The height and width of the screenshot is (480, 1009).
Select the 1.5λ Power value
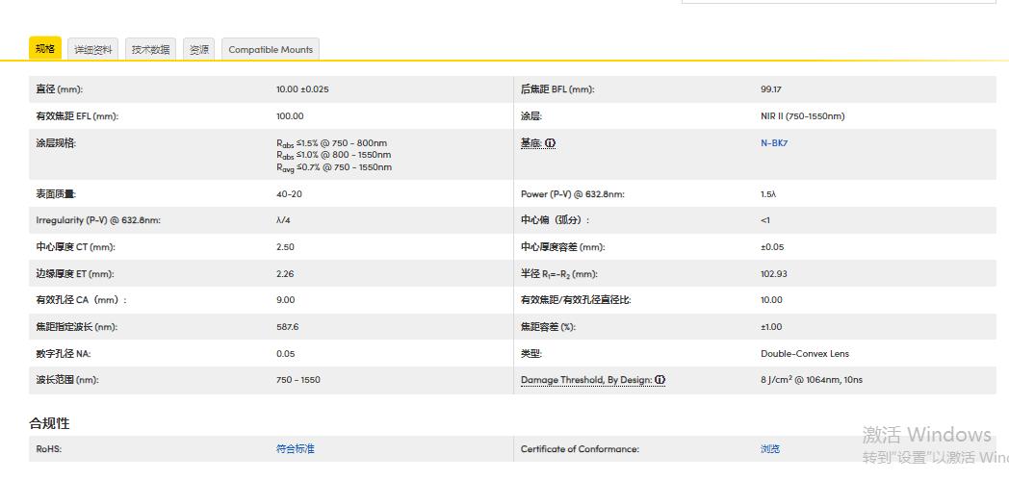(768, 194)
